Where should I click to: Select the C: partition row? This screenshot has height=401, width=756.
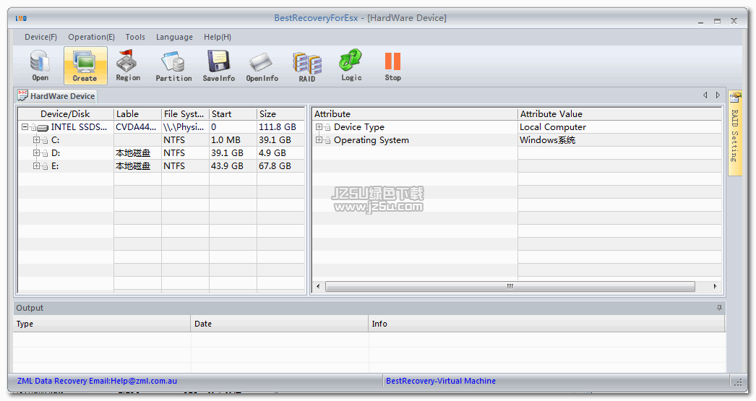pos(161,140)
